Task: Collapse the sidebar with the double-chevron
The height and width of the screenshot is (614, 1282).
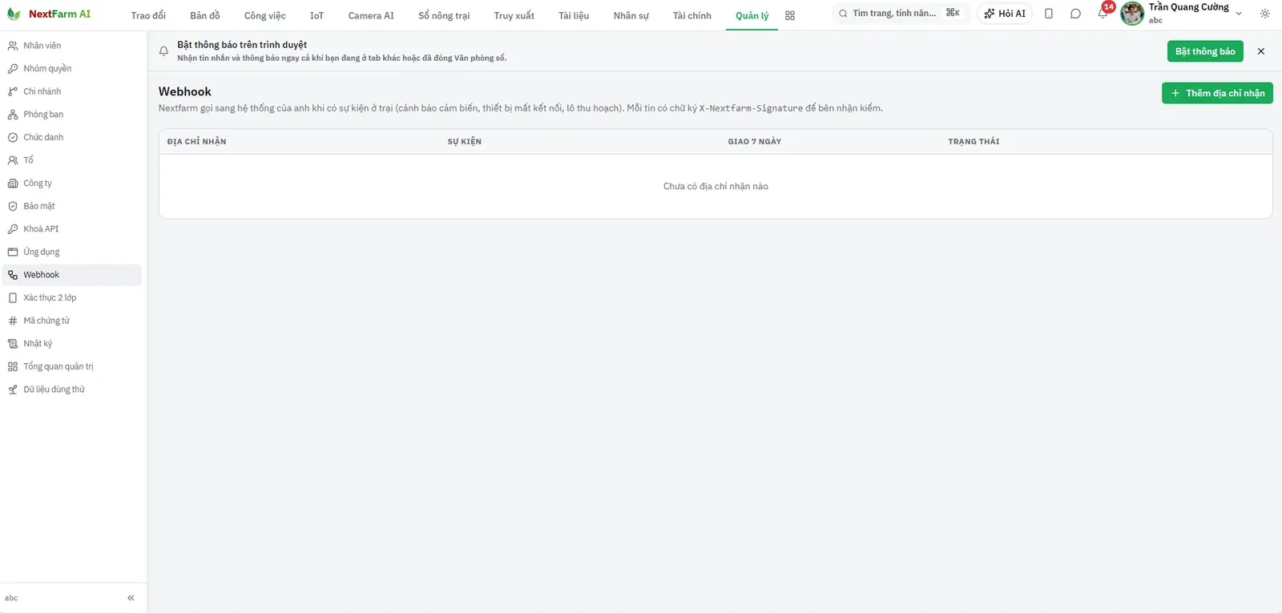Action: click(x=131, y=598)
